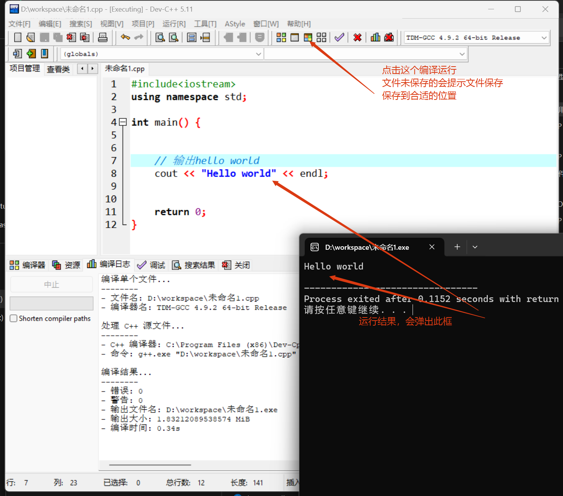Click the green plus Toggle bookmark icon
The image size is (563, 496).
pos(31,53)
